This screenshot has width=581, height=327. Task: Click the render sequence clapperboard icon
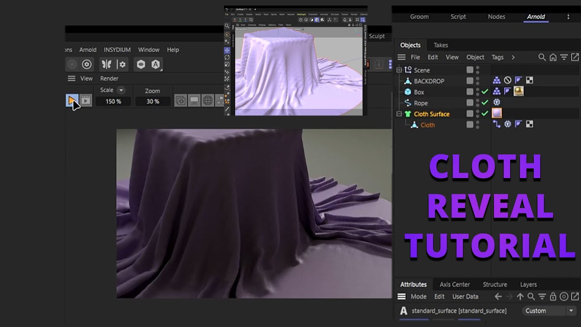pyautogui.click(x=86, y=101)
